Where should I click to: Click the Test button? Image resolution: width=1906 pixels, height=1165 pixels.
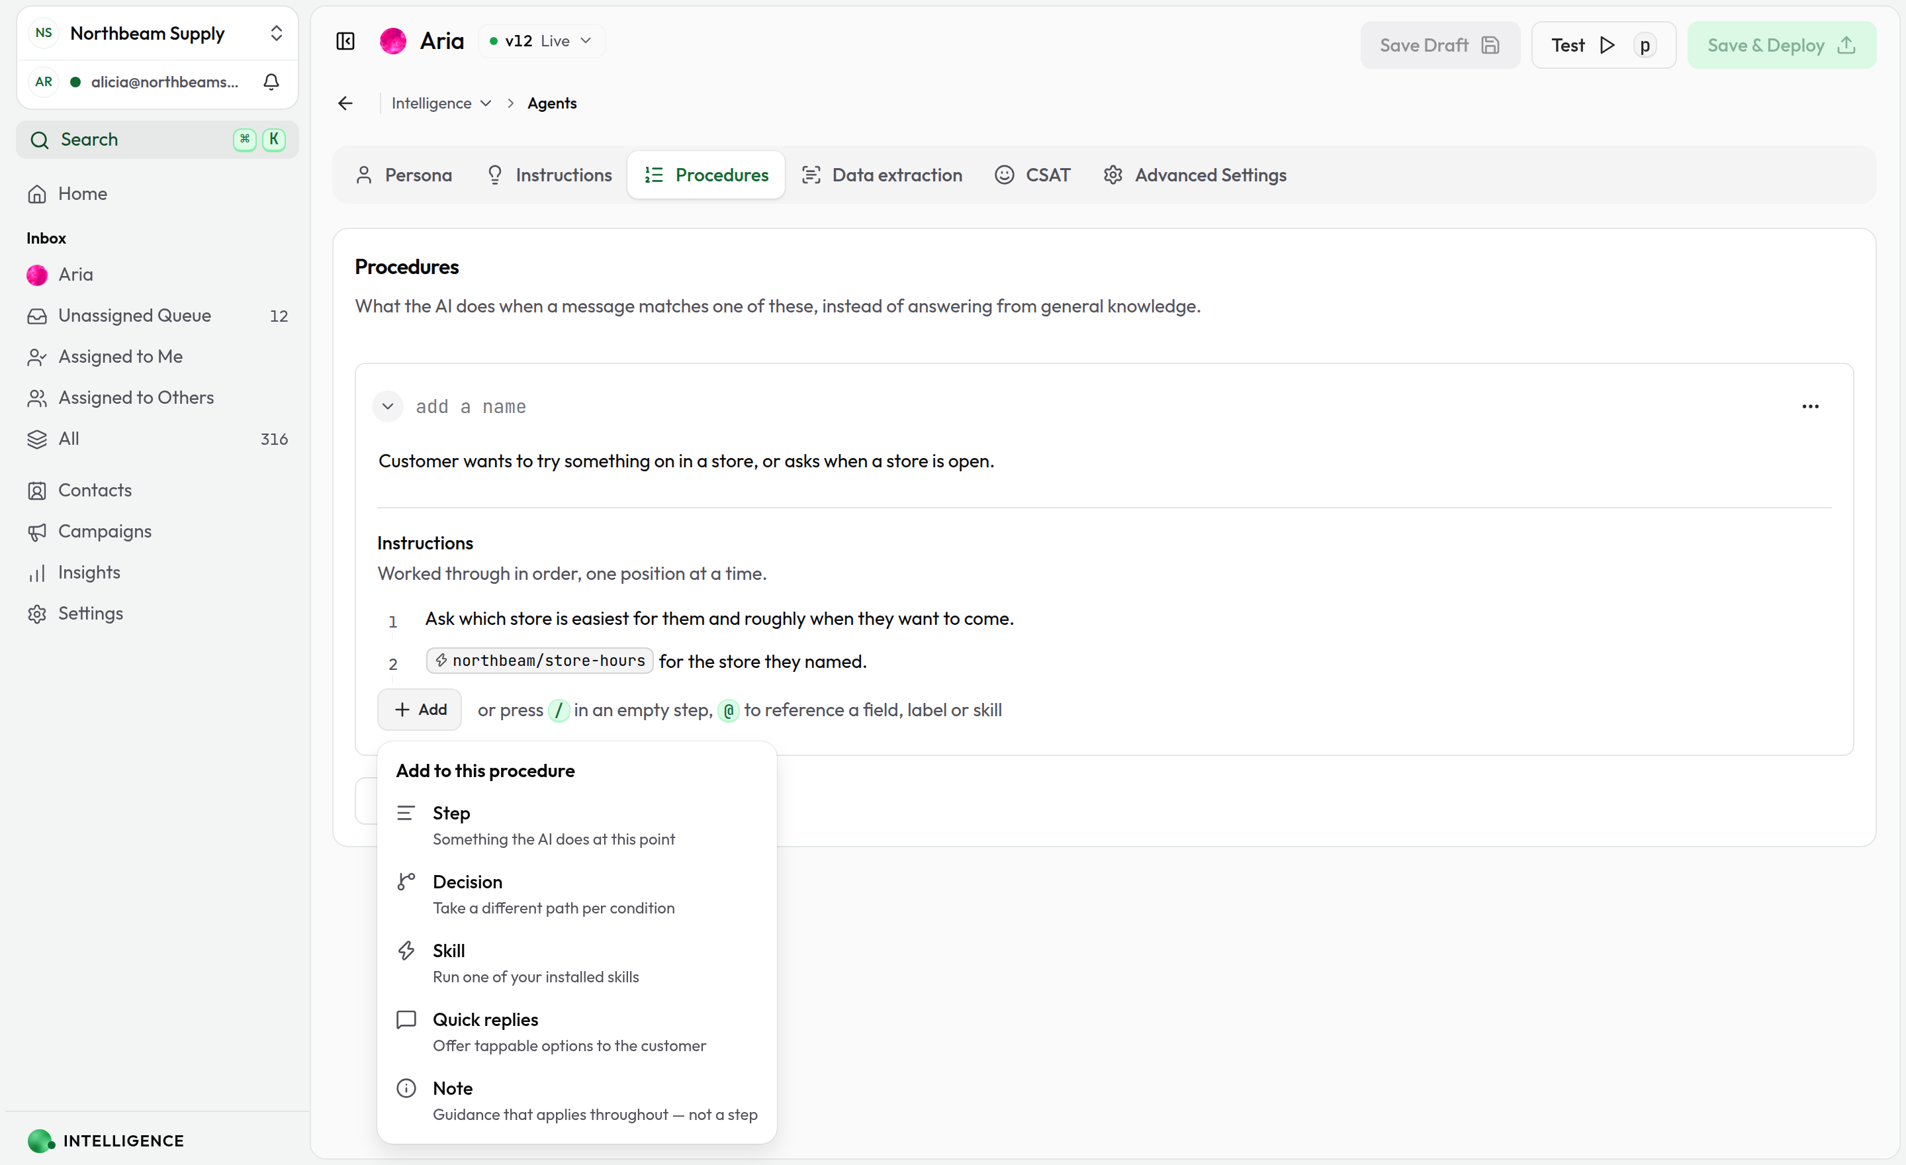[x=1604, y=45]
